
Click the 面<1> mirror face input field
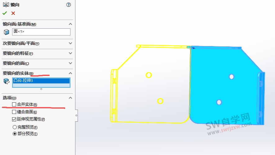pyautogui.click(x=41, y=32)
